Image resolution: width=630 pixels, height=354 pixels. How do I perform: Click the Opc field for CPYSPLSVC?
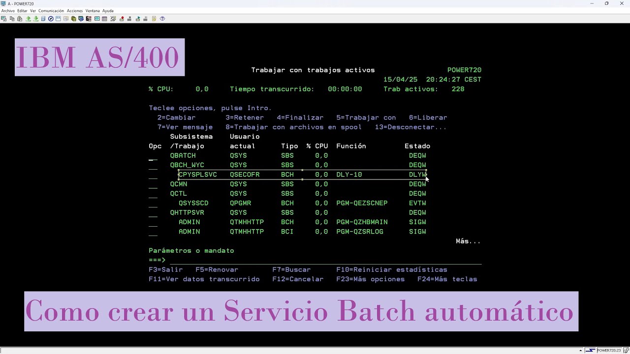pos(153,175)
